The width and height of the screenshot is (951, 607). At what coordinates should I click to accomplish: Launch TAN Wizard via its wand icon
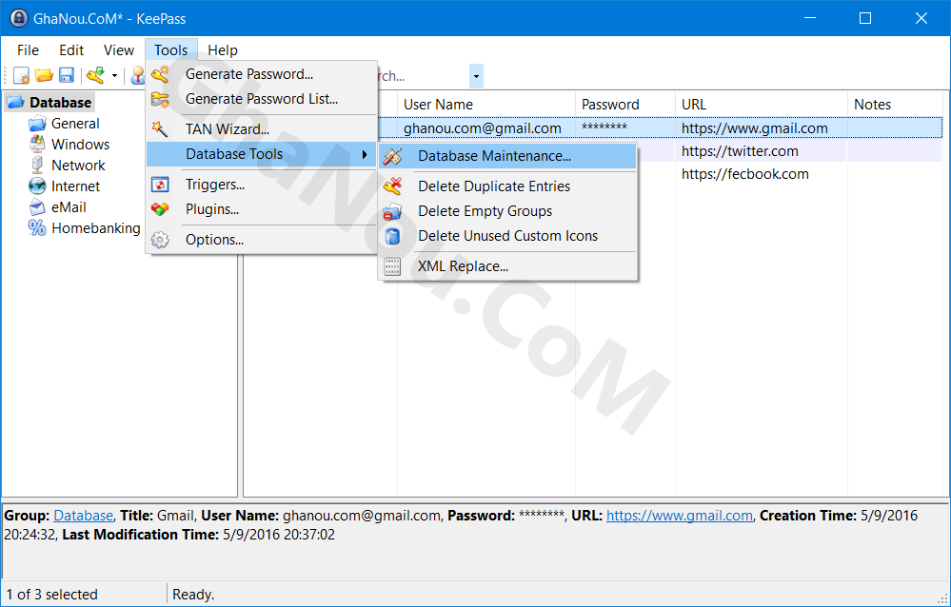[160, 129]
